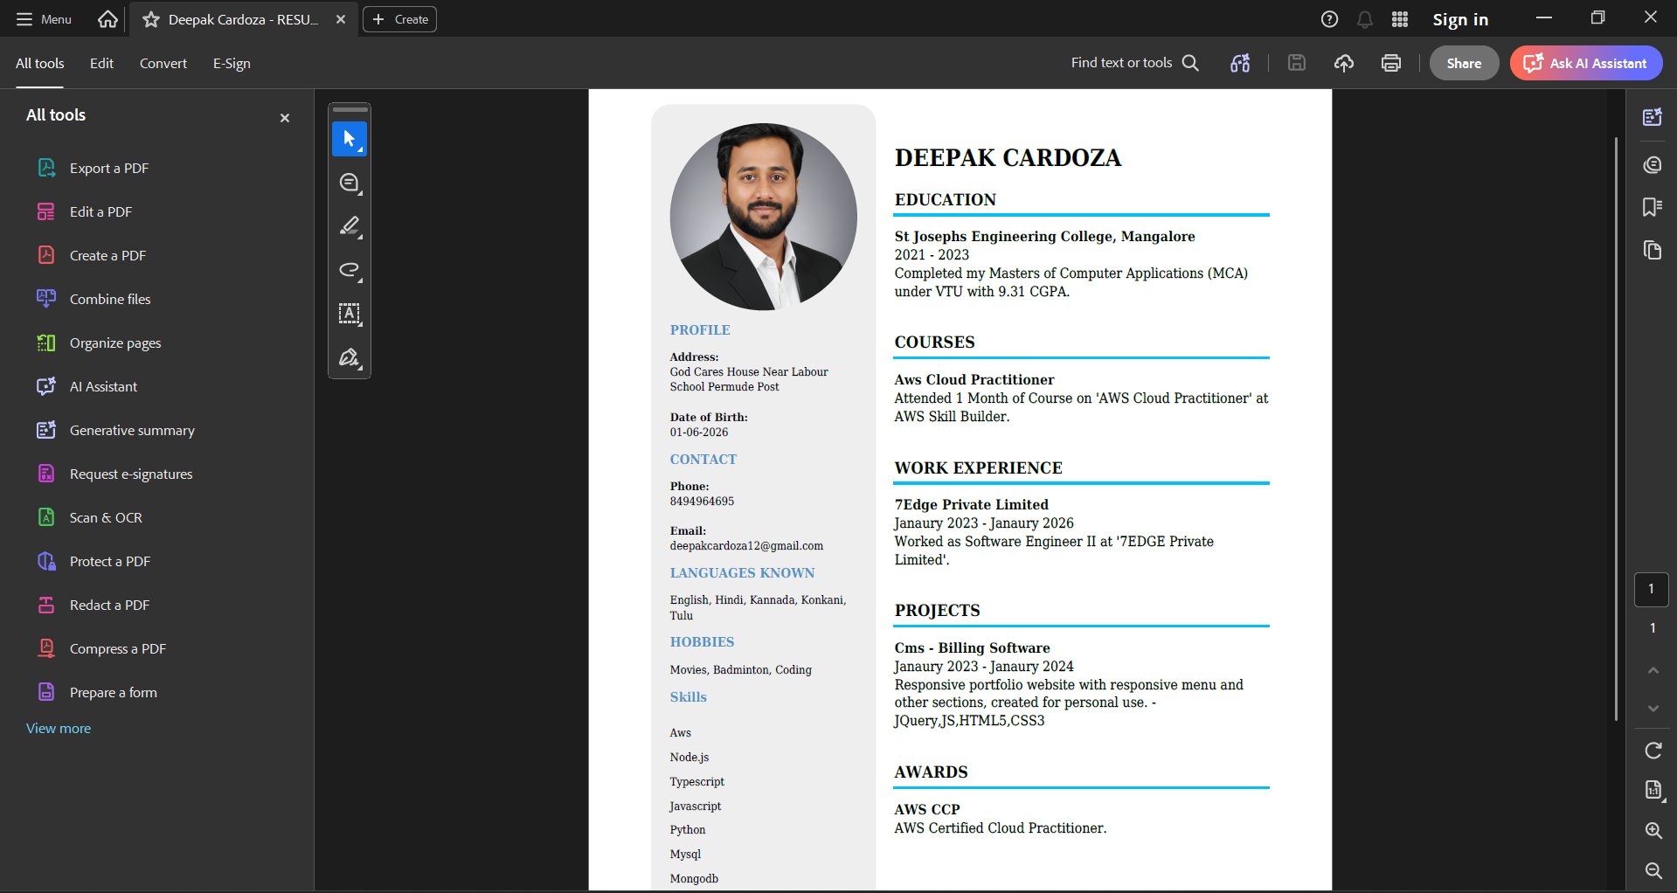Click the '7Edge Private Limited' text

(x=971, y=504)
